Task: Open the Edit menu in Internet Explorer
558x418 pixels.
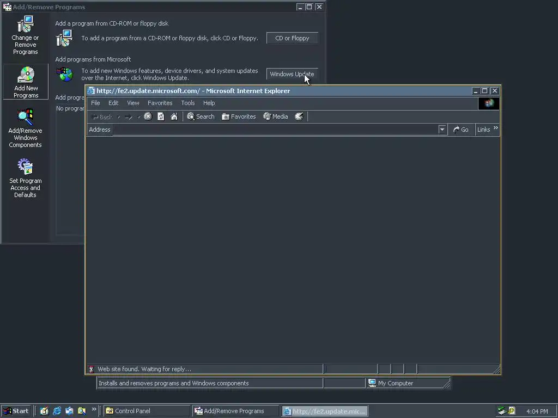Action: coord(113,103)
